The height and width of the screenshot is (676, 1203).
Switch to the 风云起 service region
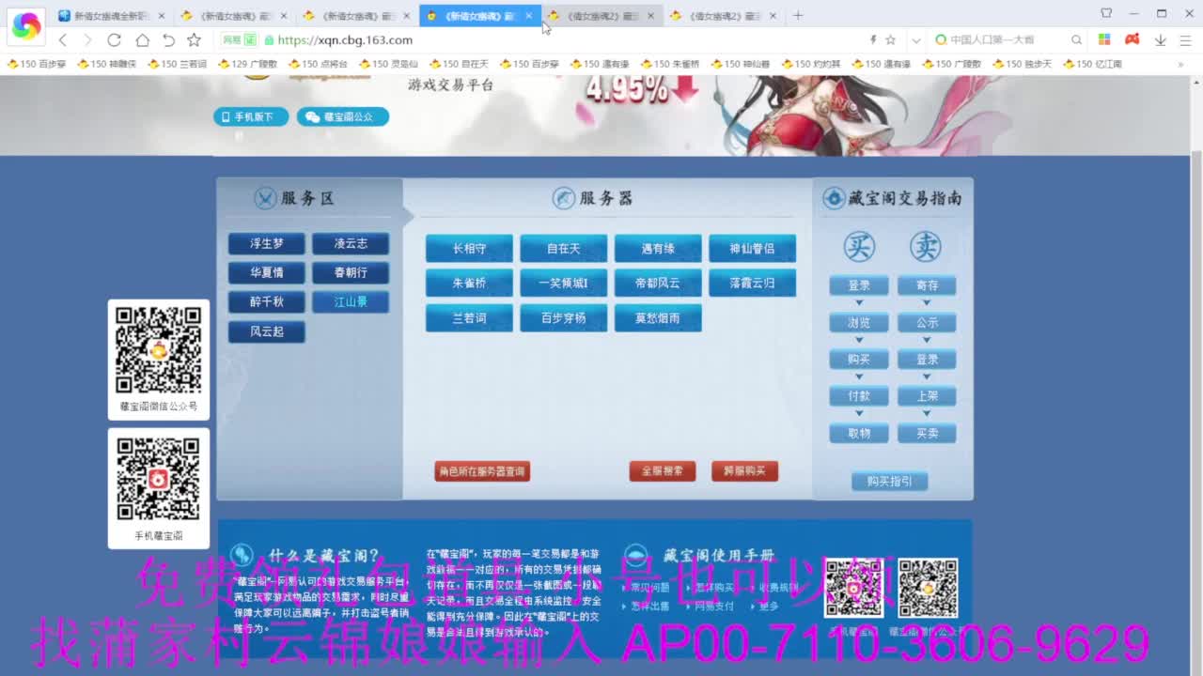tap(266, 330)
